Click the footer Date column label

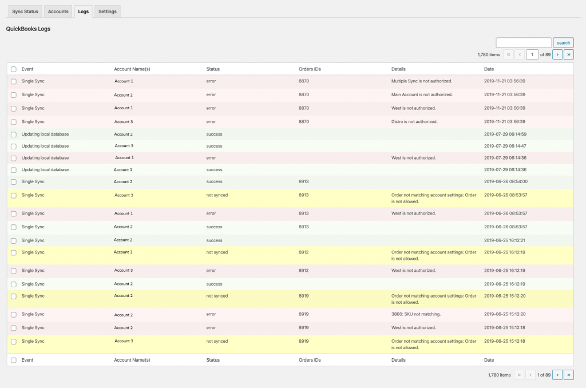coord(489,360)
